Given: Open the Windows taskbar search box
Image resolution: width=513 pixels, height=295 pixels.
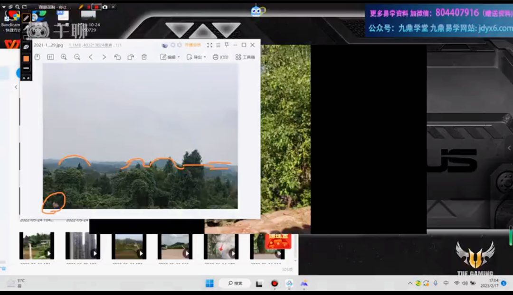Looking at the screenshot, I should pos(235,283).
